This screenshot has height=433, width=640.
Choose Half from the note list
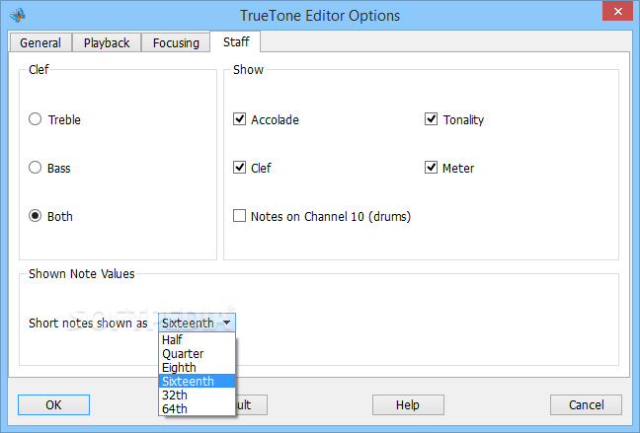pyautogui.click(x=197, y=339)
